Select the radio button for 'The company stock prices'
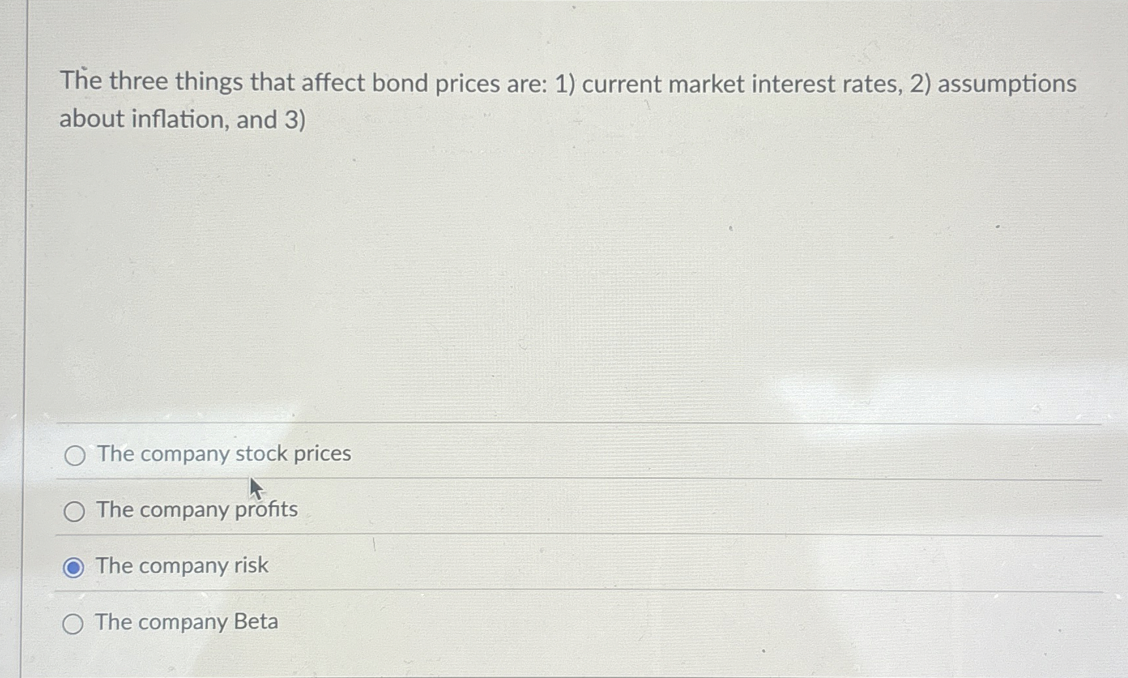Viewport: 1128px width, 678px height. 74,455
